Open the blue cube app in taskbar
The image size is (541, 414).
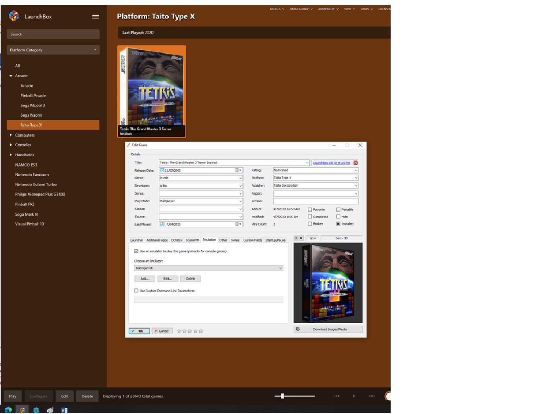tap(36, 410)
